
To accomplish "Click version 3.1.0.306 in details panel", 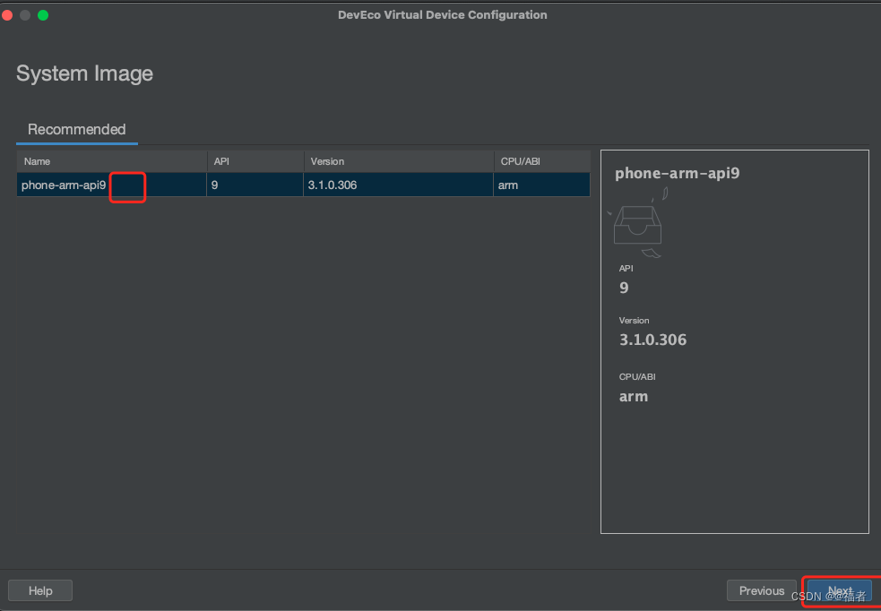I will [x=652, y=340].
